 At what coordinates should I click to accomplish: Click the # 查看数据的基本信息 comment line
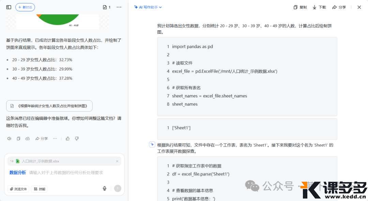click(x=193, y=190)
